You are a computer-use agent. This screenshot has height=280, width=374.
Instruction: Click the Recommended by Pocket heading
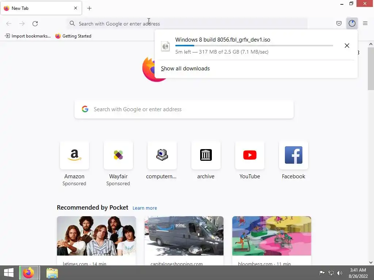pos(92,207)
